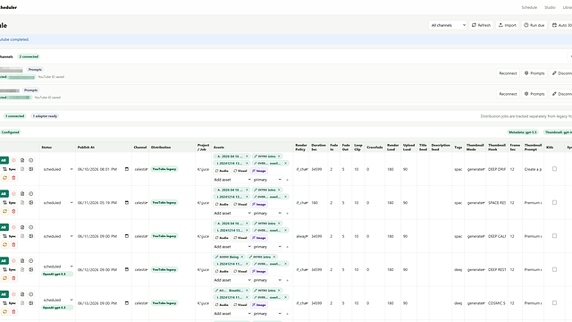Image resolution: width=572 pixels, height=322 pixels.
Task: Click the All button in the 08:01 PM row
Action: tap(4, 160)
